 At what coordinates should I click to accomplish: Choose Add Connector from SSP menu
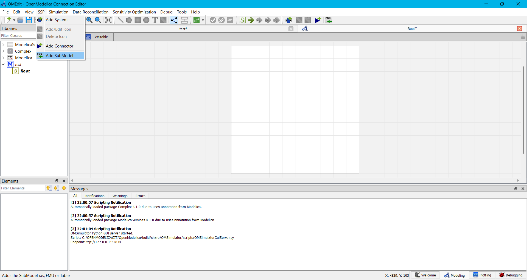click(x=60, y=46)
